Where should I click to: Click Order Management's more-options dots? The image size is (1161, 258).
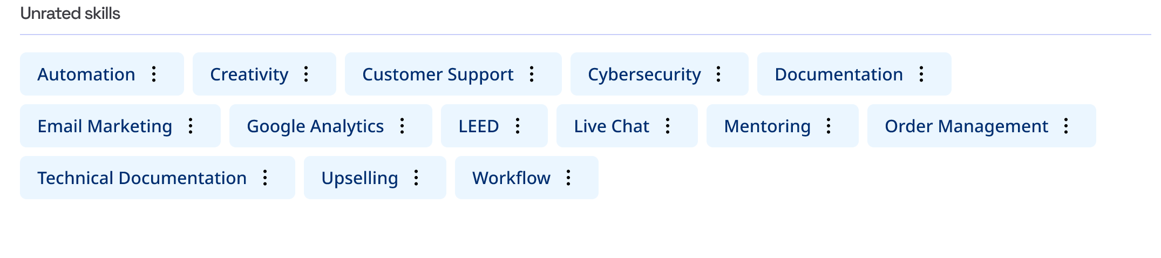[1066, 126]
